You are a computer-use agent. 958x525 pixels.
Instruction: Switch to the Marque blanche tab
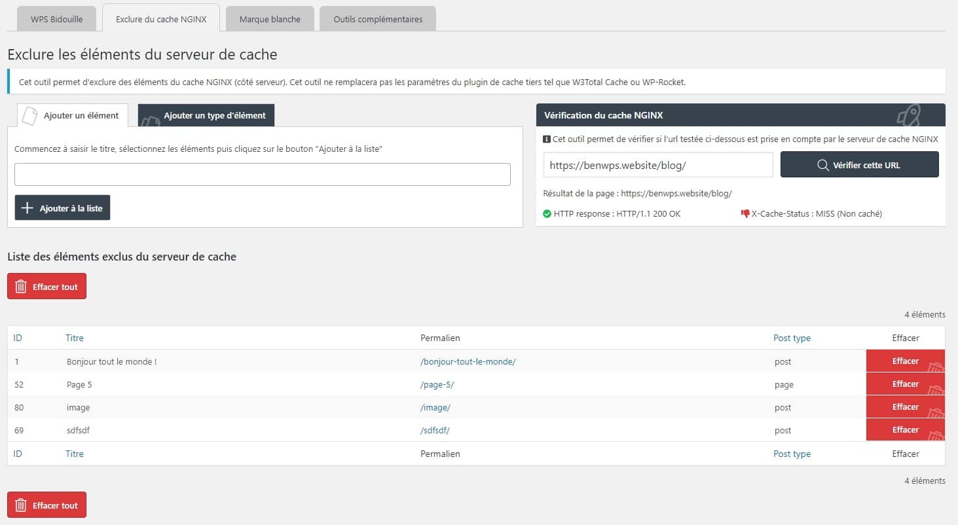269,18
